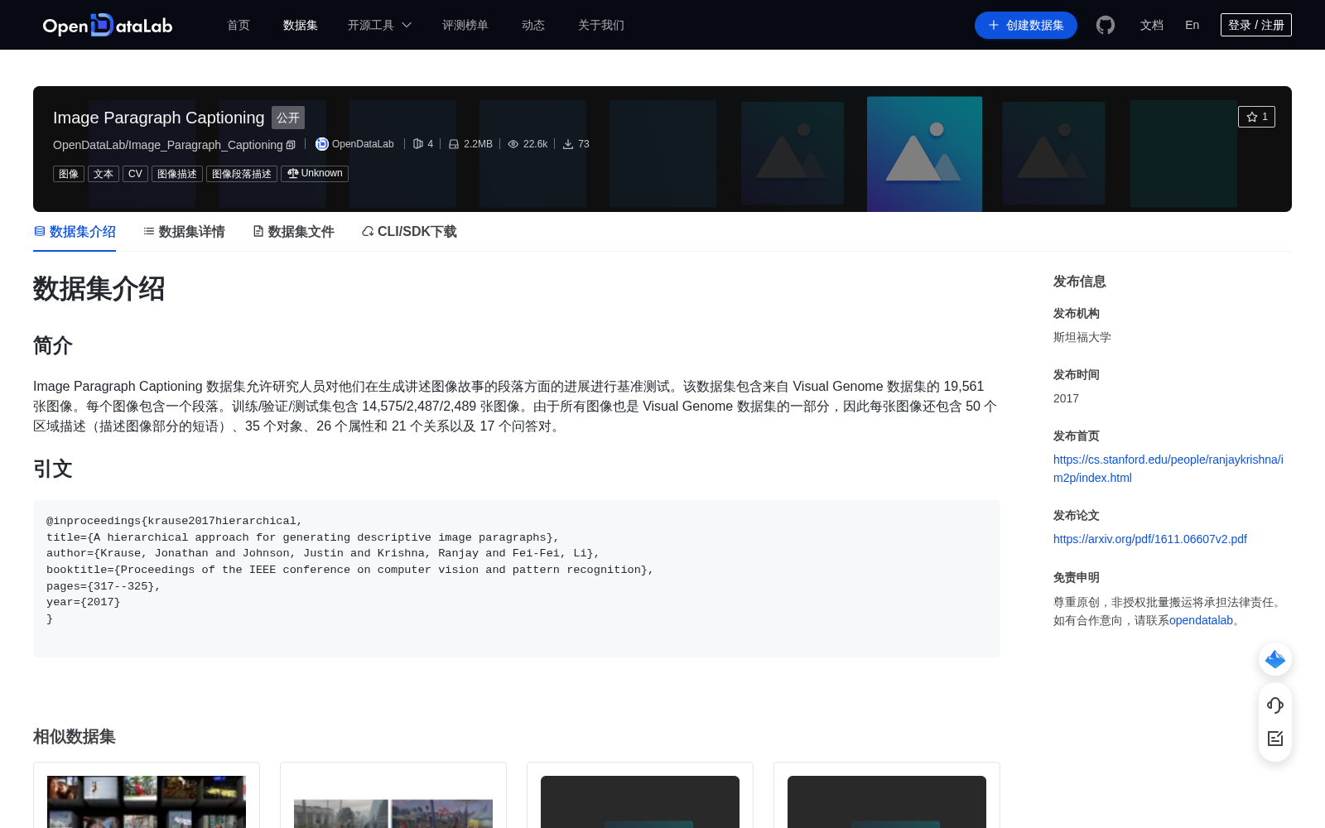The height and width of the screenshot is (828, 1325).
Task: Open the second similar dataset street-scene thumbnail
Action: click(393, 813)
